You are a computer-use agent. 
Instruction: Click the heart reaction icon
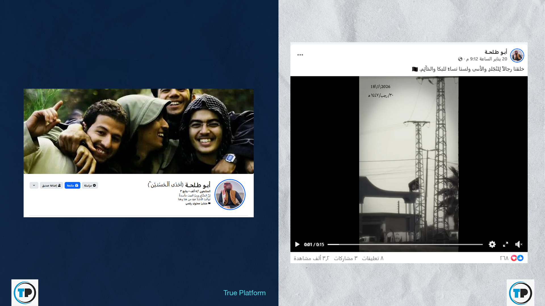[x=514, y=258]
